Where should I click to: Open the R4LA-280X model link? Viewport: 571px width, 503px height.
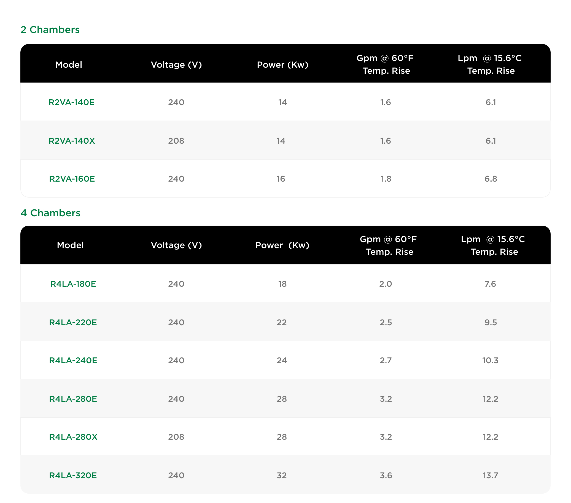pos(73,437)
